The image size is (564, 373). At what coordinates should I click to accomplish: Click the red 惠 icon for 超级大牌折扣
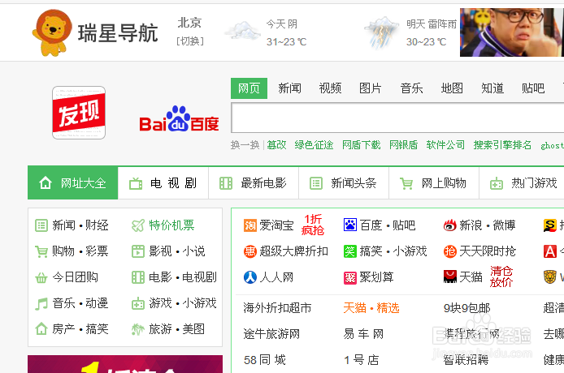click(x=250, y=251)
